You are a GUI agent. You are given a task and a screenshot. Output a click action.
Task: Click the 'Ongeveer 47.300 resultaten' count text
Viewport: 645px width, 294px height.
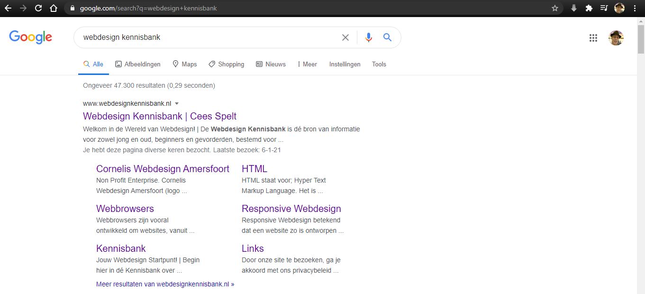[124, 85]
